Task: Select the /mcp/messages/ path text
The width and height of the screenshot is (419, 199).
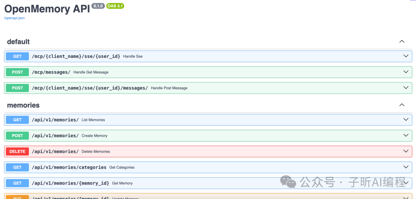Action: pyautogui.click(x=51, y=72)
